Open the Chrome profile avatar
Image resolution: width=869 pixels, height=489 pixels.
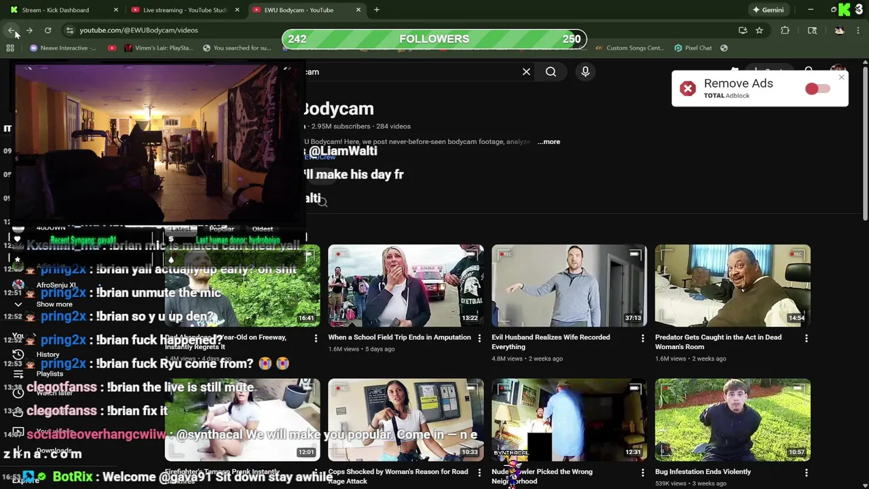coord(840,30)
